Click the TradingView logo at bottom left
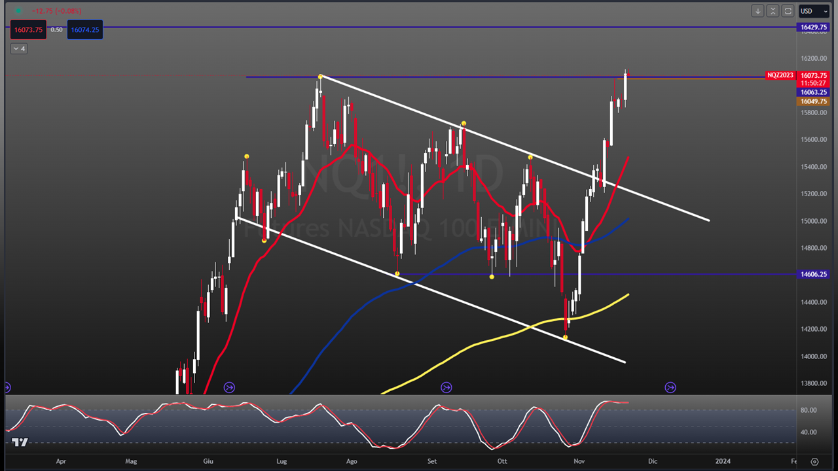Image resolution: width=838 pixels, height=471 pixels. [x=20, y=442]
